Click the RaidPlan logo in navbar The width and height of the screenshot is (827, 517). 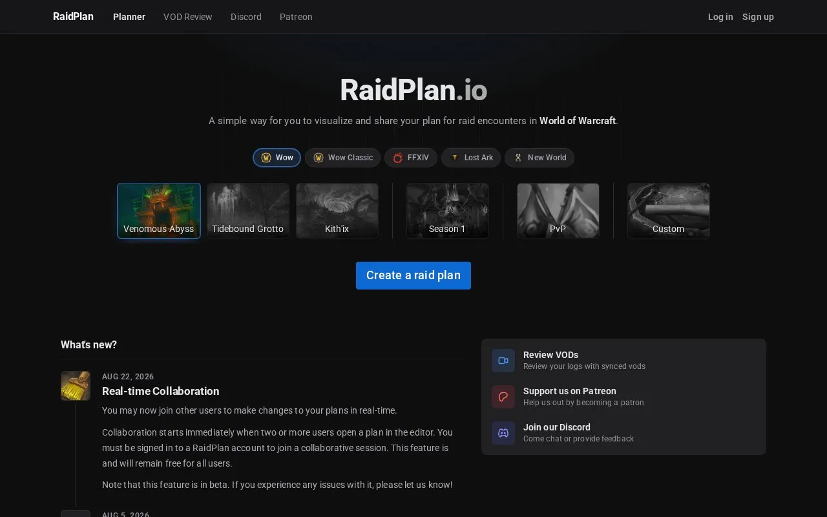pyautogui.click(x=73, y=17)
